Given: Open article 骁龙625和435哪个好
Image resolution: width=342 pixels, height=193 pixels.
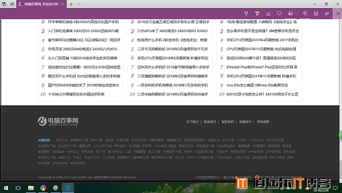Looking at the screenshot, I should (x=261, y=58).
